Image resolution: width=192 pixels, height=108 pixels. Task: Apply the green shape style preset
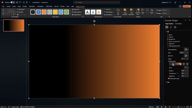click(67, 12)
